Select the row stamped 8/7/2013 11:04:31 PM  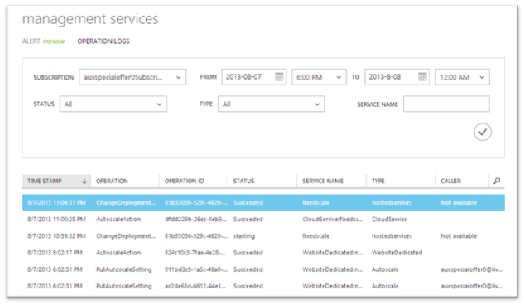coord(263,203)
